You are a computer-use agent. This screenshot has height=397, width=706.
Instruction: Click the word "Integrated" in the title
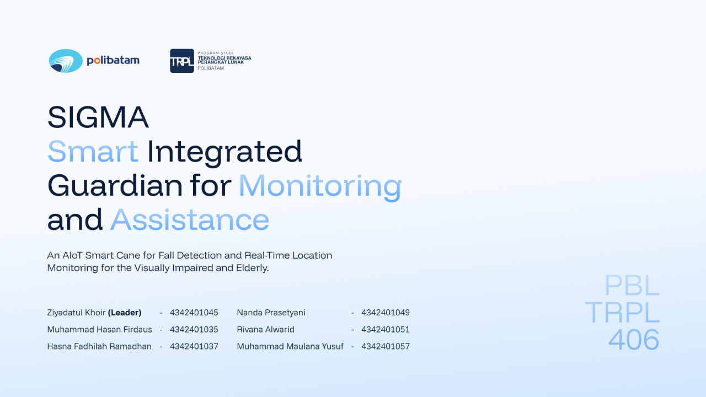225,153
